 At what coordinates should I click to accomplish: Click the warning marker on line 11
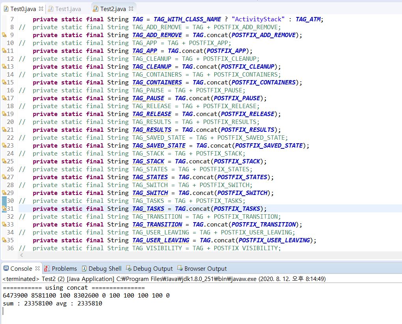[4, 51]
